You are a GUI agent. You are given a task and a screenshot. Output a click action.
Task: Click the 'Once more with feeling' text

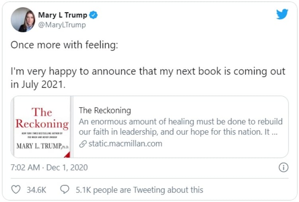click(x=64, y=45)
